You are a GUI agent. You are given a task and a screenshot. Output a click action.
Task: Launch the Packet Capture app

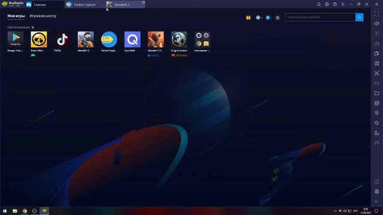click(109, 39)
